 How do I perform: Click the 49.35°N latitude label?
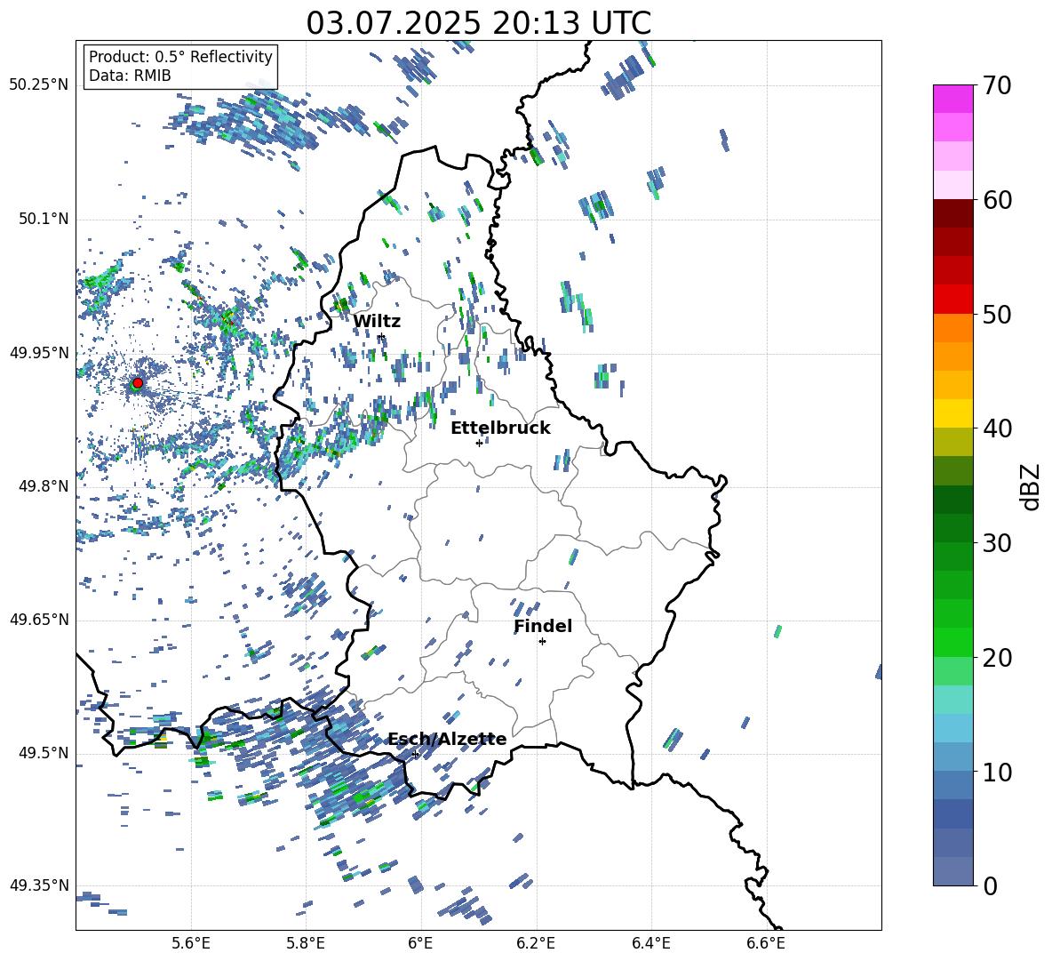coord(39,885)
